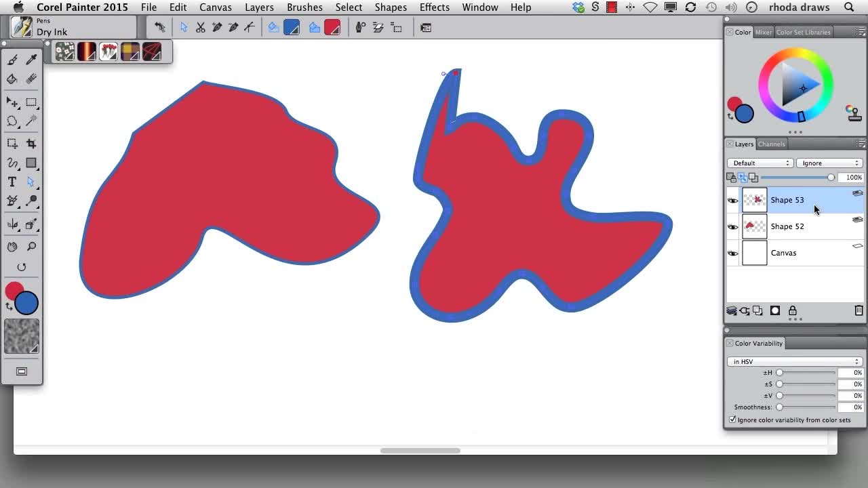Click the Scissors tool in property bar
The height and width of the screenshot is (488, 868).
(x=201, y=28)
